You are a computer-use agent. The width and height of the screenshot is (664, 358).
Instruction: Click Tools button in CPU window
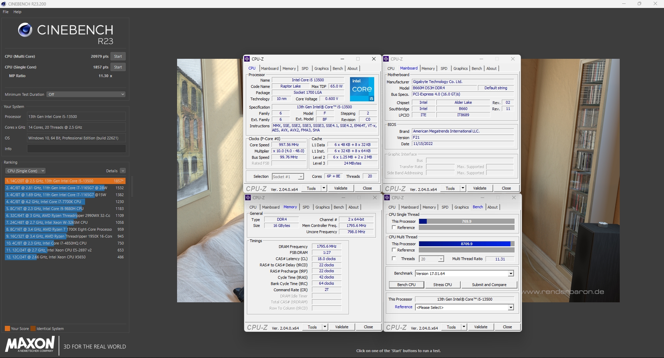pyautogui.click(x=311, y=188)
